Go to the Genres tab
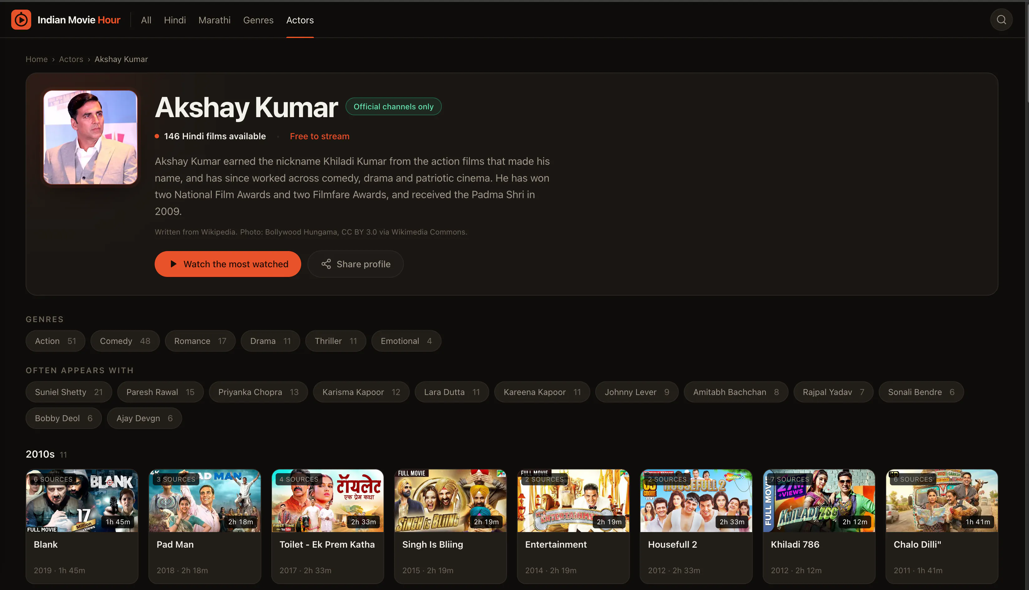The width and height of the screenshot is (1029, 590). (x=258, y=20)
